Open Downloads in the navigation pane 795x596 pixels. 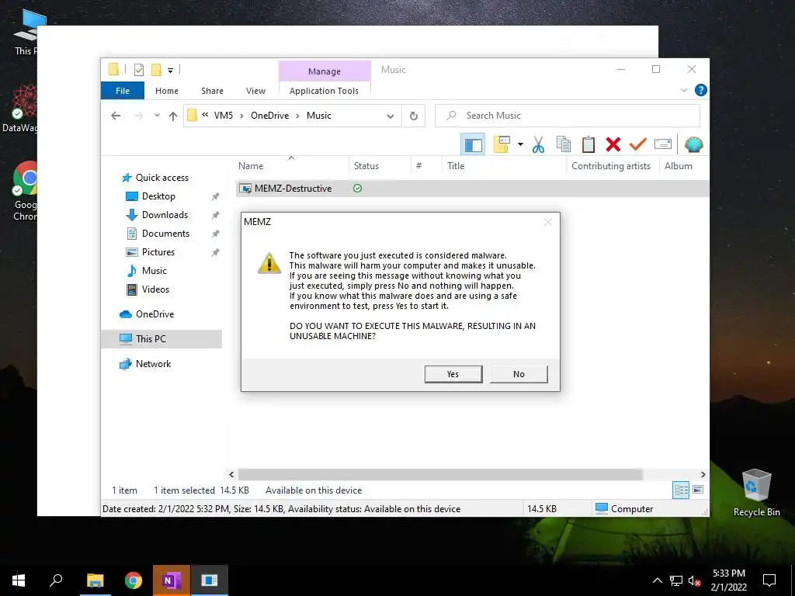(x=165, y=215)
